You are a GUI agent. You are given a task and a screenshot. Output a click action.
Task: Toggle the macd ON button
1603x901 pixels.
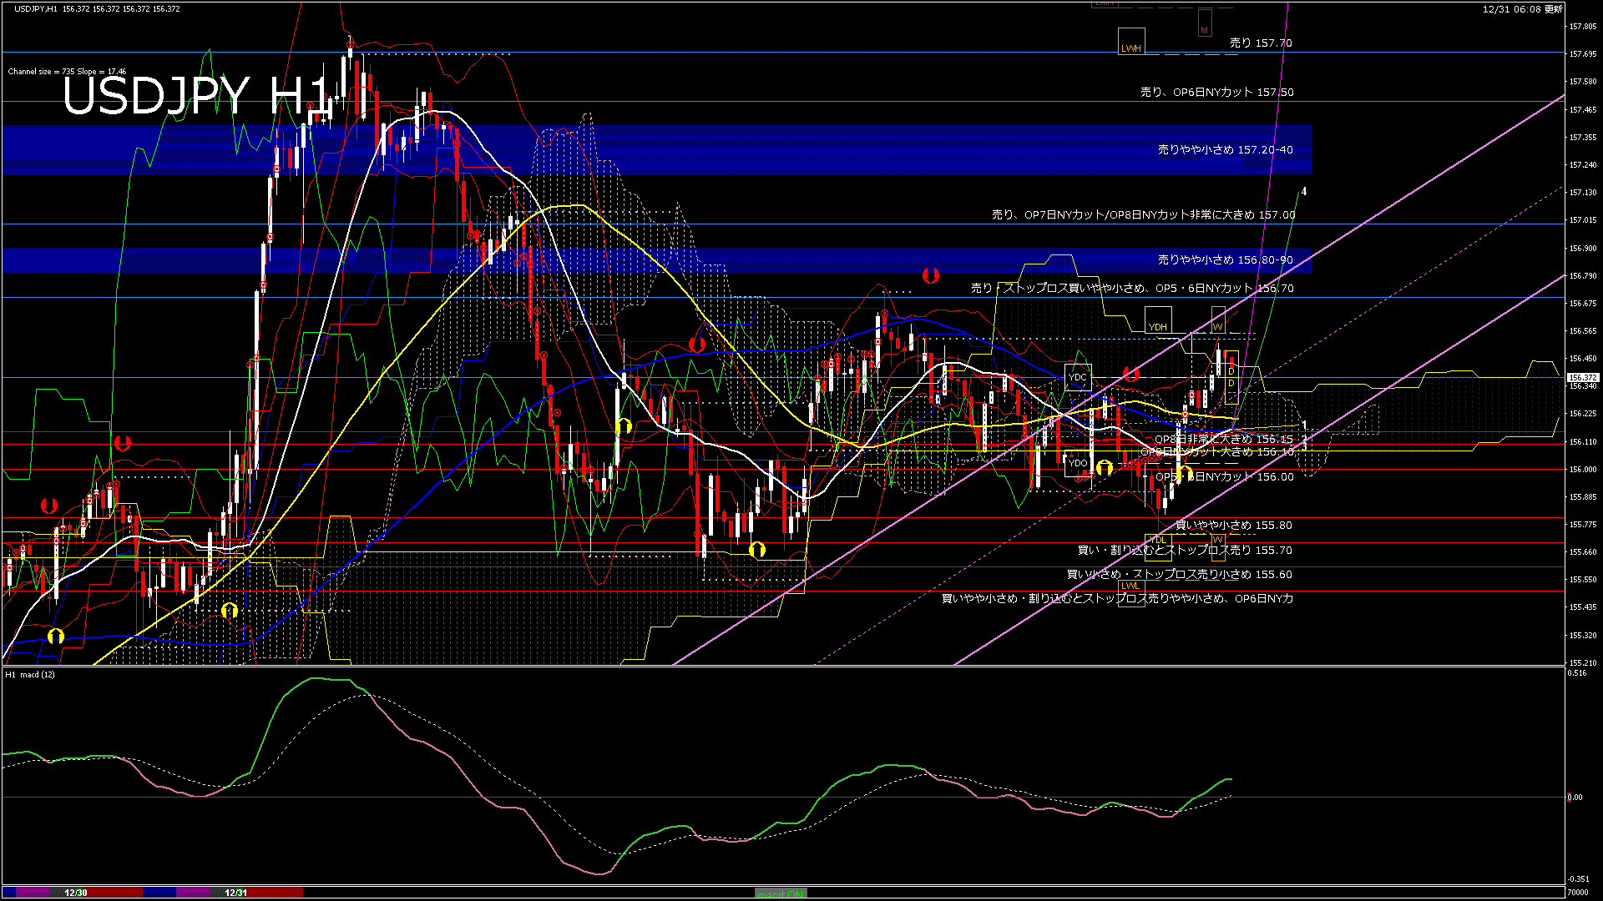[781, 893]
